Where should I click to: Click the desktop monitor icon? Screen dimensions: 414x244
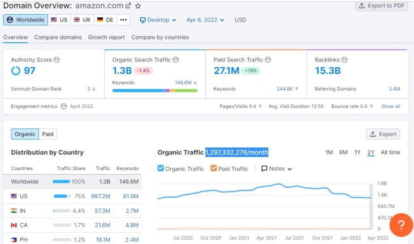[x=143, y=20]
